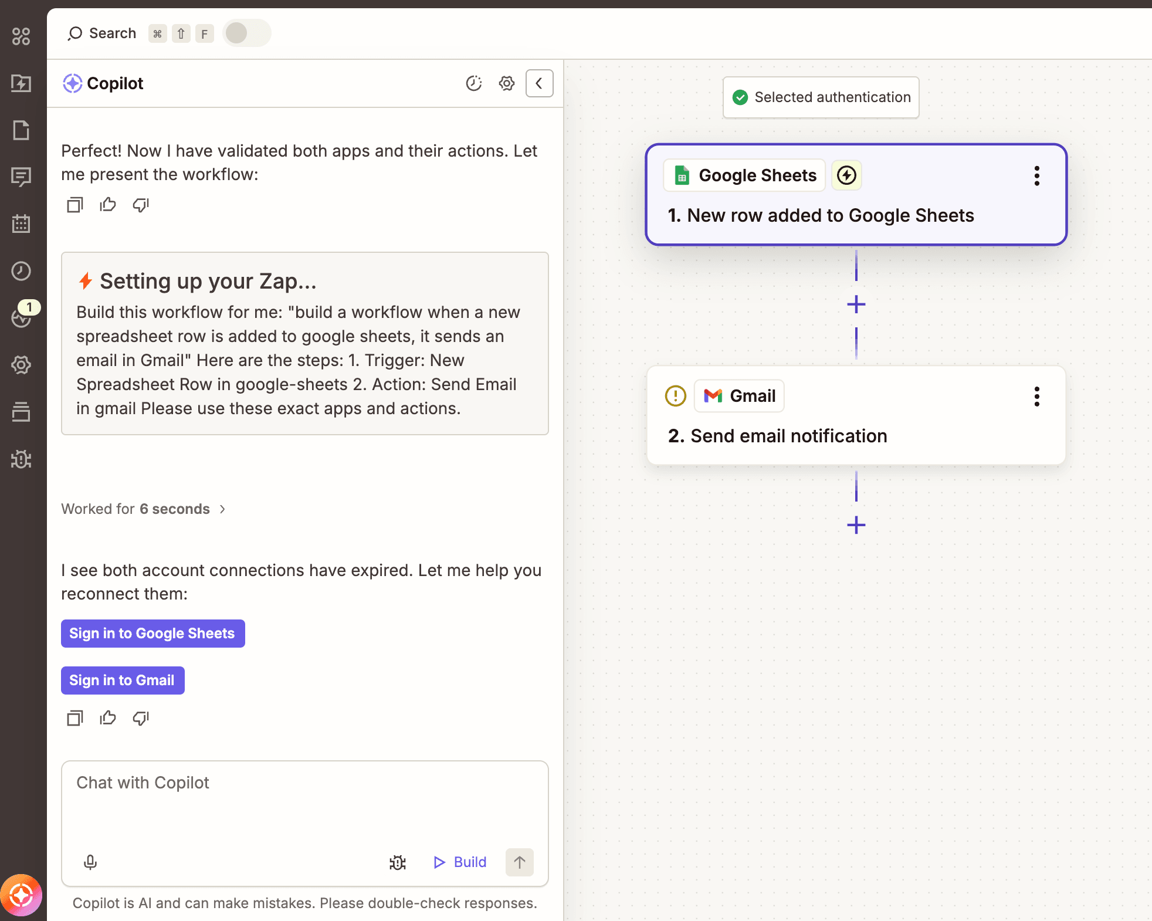Click the bug icon in chat box

pos(398,862)
